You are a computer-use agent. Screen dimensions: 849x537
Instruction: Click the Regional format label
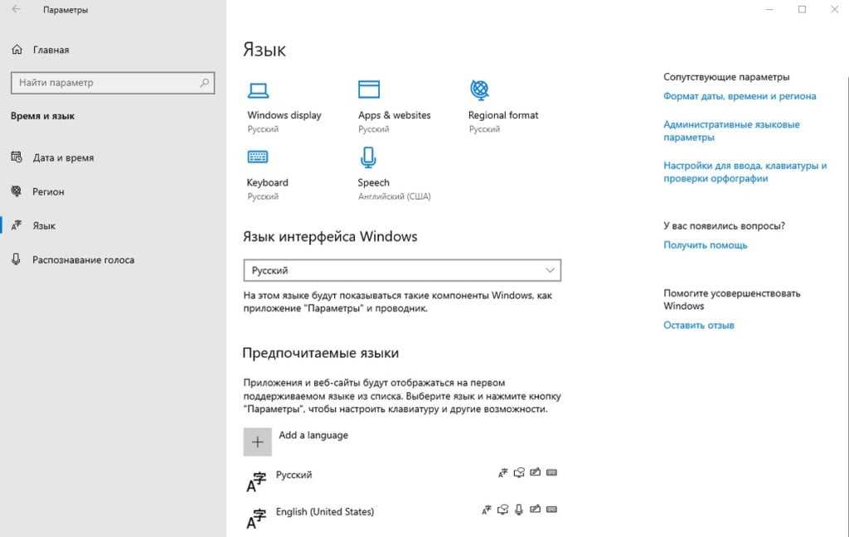[x=503, y=115]
